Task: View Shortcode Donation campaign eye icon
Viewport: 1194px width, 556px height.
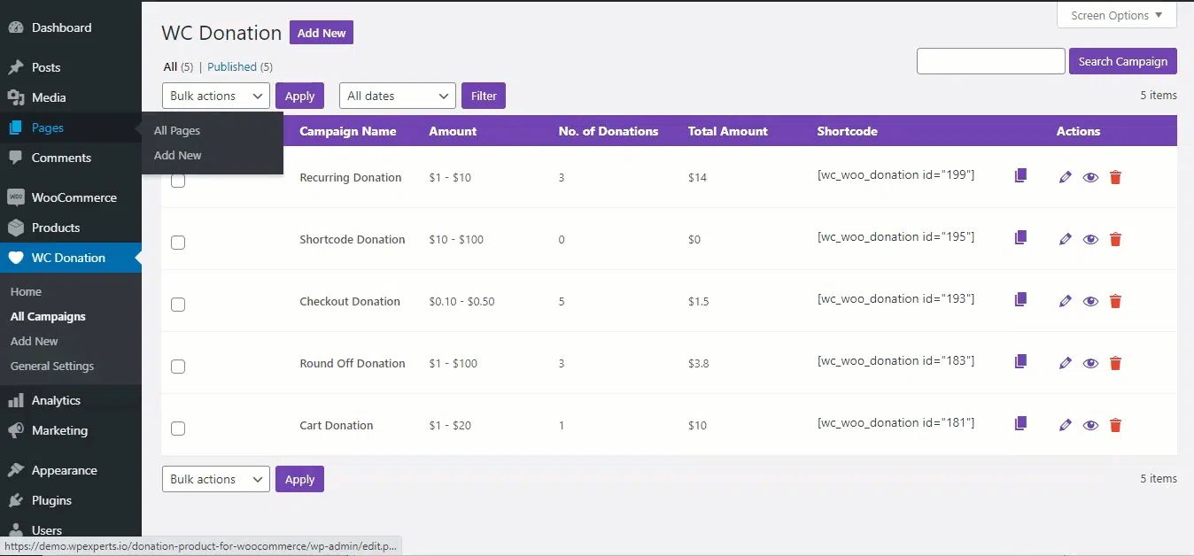Action: pyautogui.click(x=1090, y=239)
